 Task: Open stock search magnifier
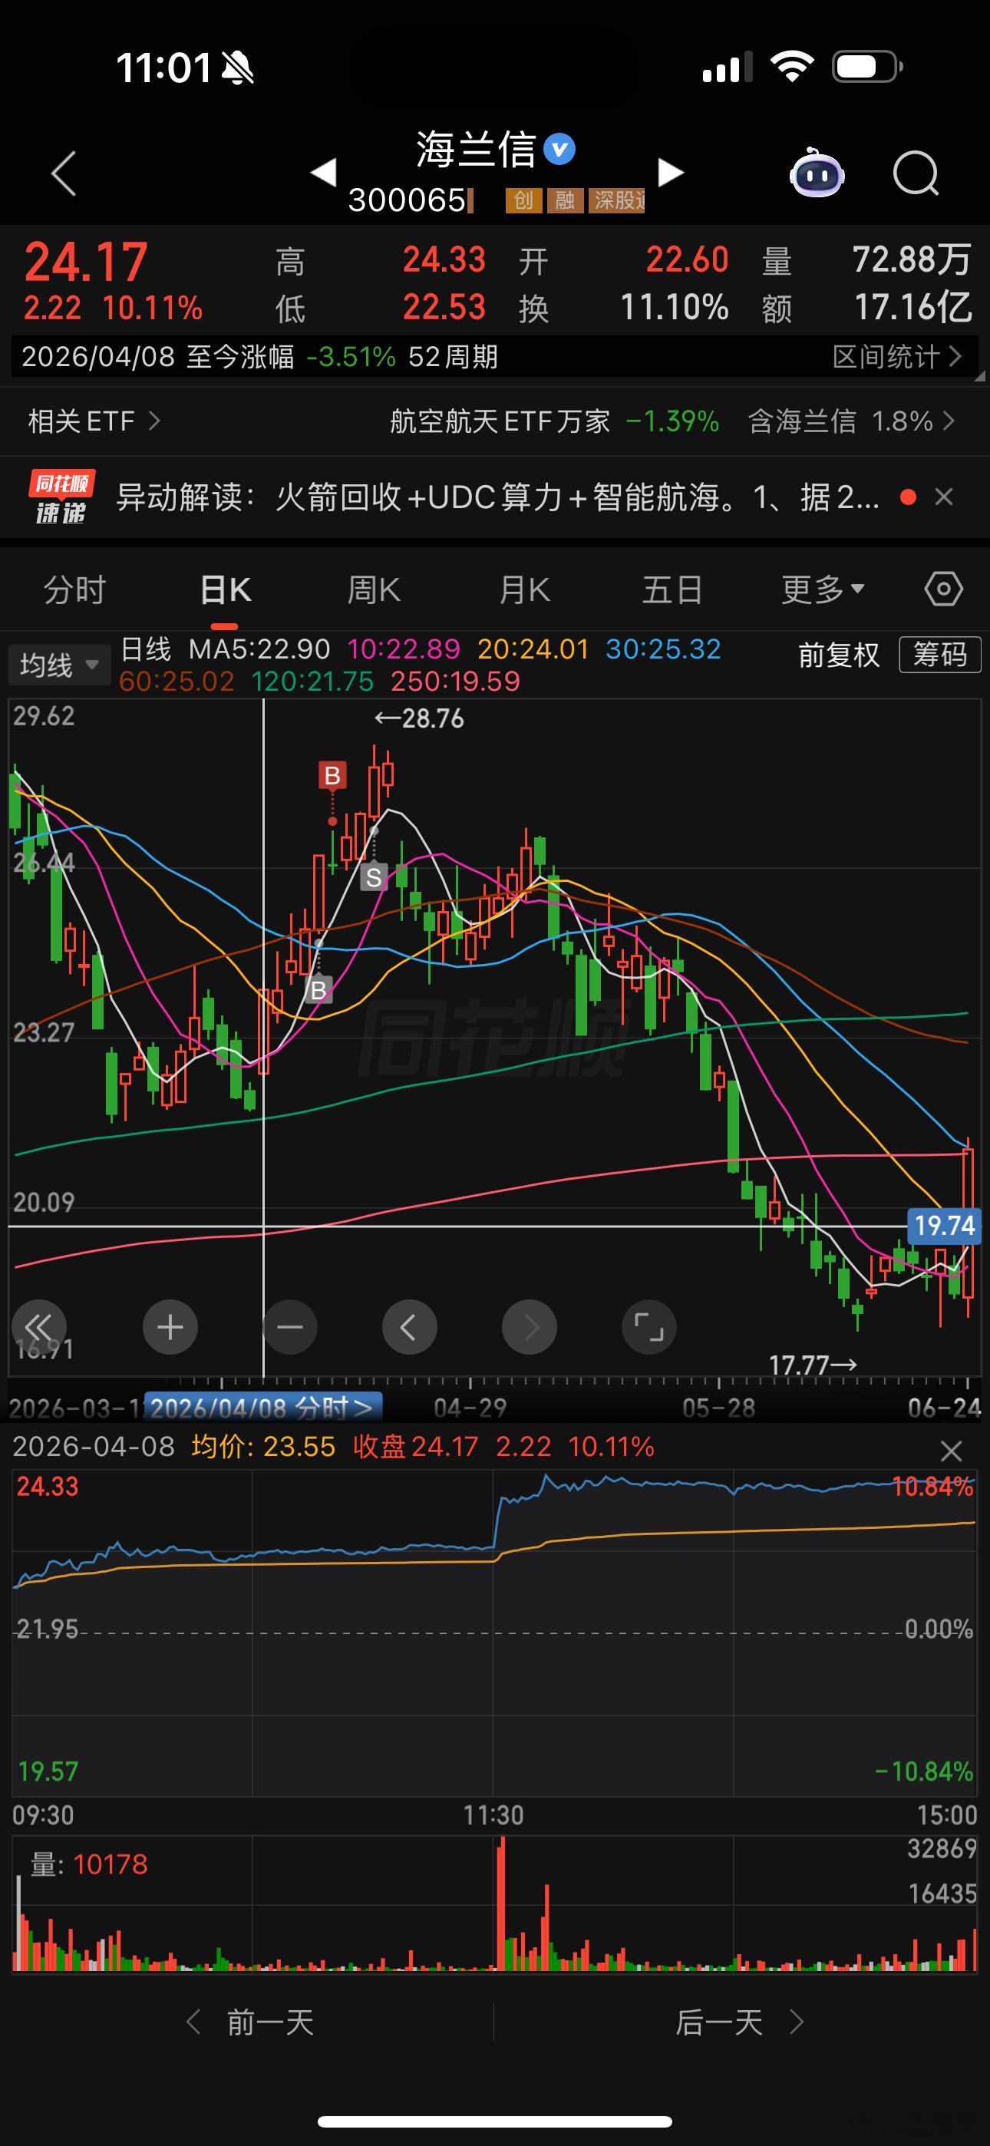coord(916,173)
